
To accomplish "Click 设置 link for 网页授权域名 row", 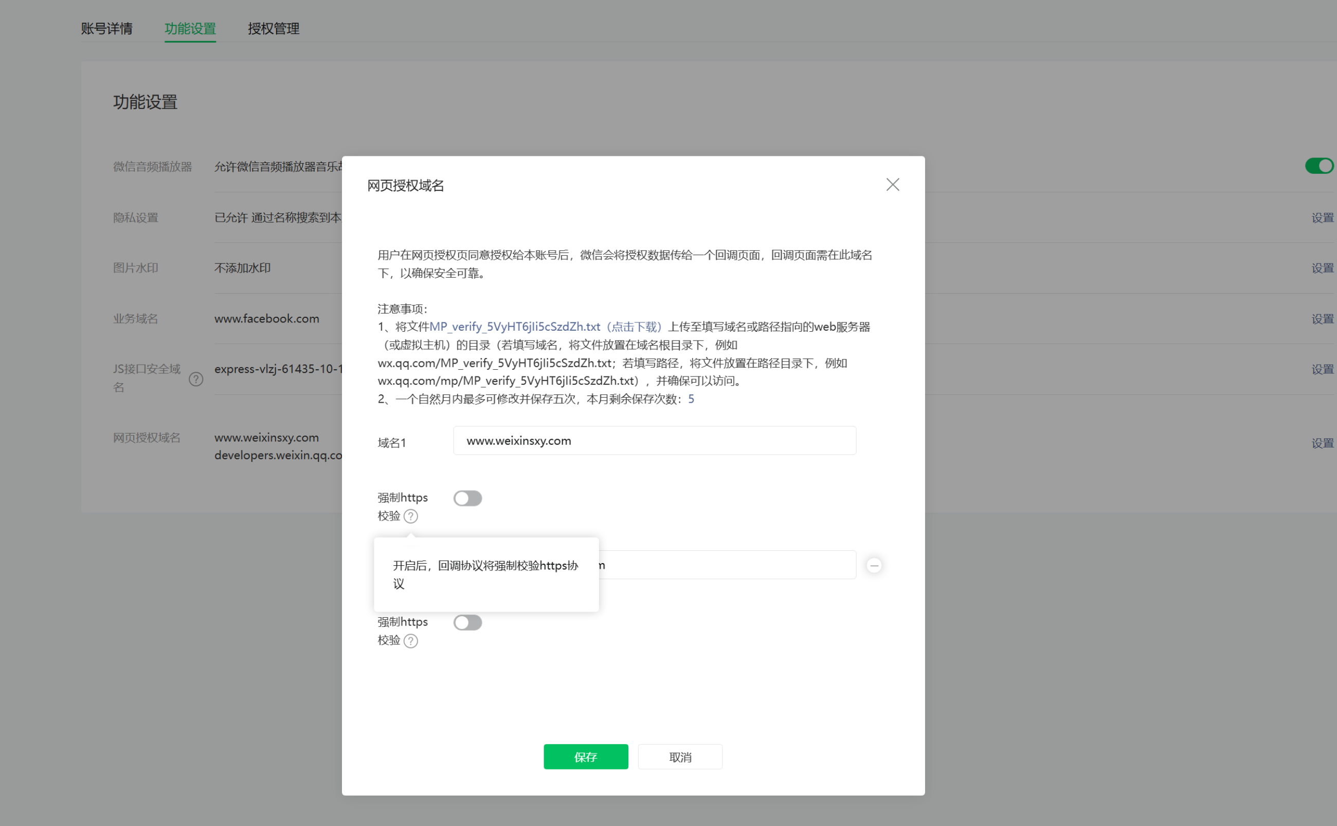I will 1322,443.
